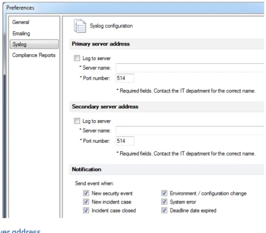Uncheck Environment / configuration change notification

click(164, 193)
